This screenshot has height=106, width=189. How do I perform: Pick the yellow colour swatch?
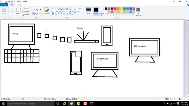click(x=121, y=9)
